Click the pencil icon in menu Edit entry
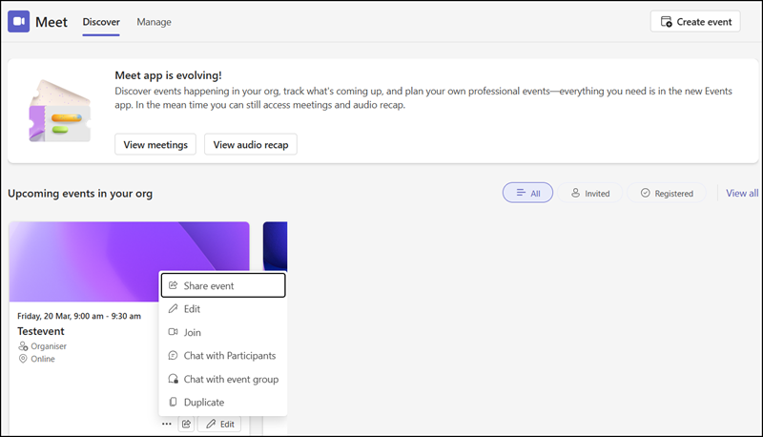Viewport: 763px width, 437px height. point(173,309)
